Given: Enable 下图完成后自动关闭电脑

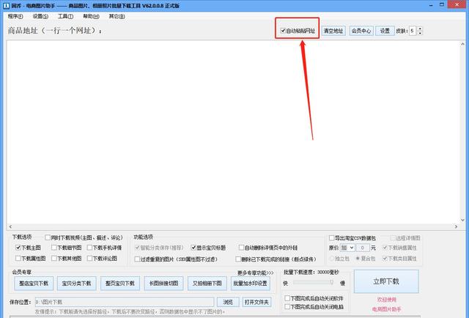Looking at the screenshot, I should tap(287, 306).
